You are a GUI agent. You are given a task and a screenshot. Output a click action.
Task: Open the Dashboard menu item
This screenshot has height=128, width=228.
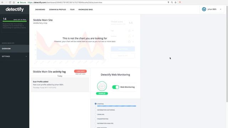[x=40, y=10]
